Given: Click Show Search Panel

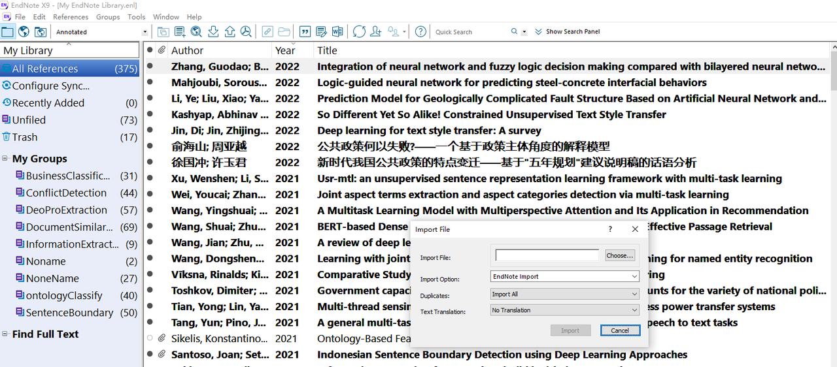Looking at the screenshot, I should pyautogui.click(x=573, y=31).
